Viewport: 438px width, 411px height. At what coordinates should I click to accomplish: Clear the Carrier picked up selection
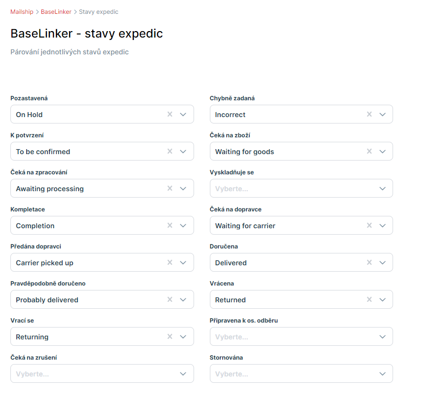[170, 262]
